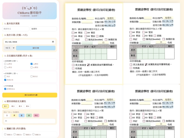
Task: Click custom paper color text field showing 白
Action: 30,121
